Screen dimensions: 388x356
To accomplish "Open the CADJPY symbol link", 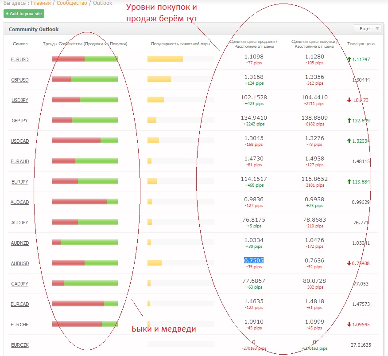I will coord(20,284).
